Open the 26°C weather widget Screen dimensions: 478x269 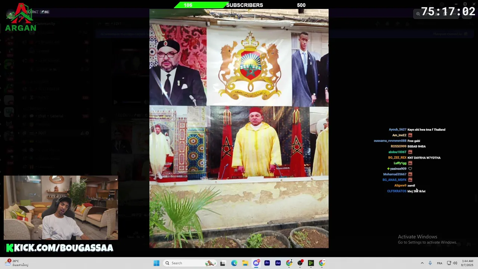17,263
